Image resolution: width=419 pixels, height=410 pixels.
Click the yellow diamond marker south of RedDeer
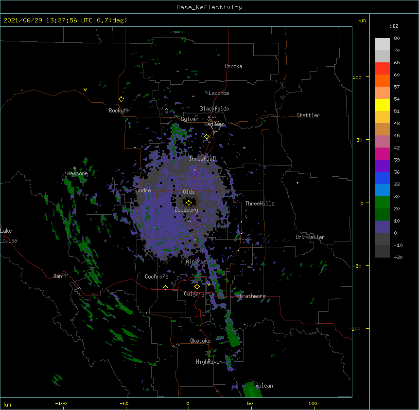[207, 137]
